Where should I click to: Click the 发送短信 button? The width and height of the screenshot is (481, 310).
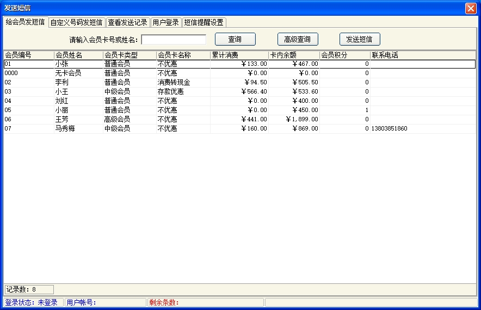(x=360, y=39)
